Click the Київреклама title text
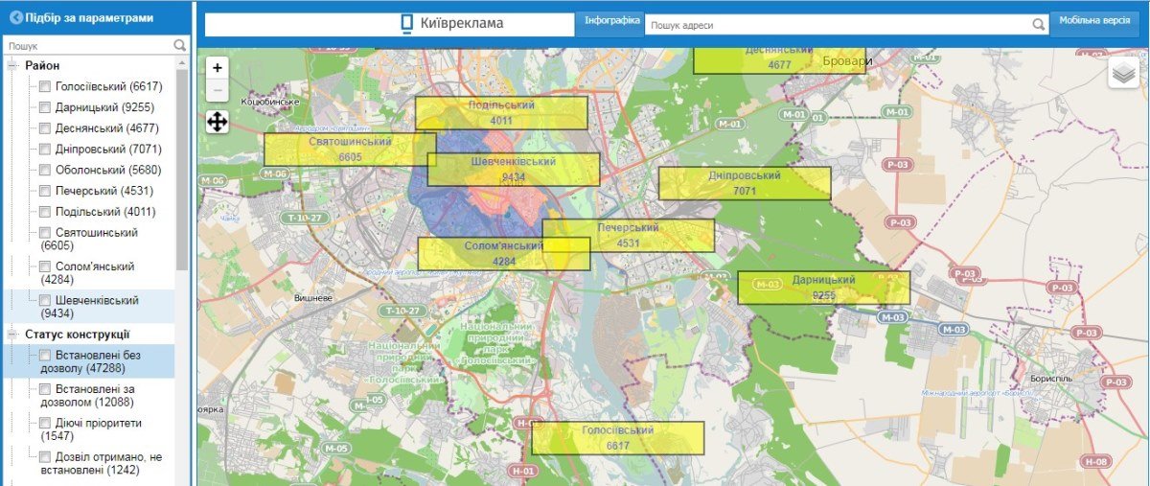The height and width of the screenshot is (486, 1150). tap(462, 24)
